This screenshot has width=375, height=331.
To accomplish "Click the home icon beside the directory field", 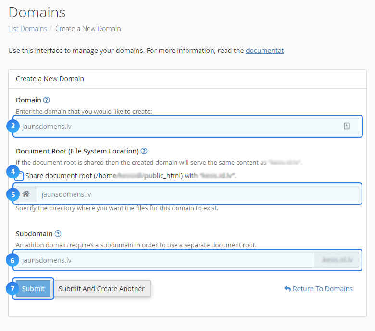I will [26, 194].
